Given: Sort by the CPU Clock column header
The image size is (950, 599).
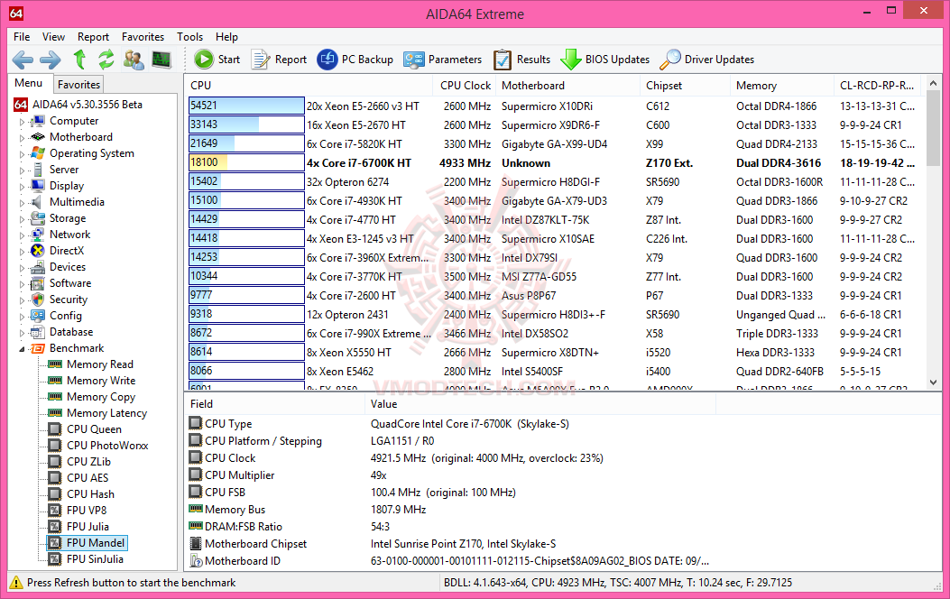Looking at the screenshot, I should click(x=465, y=86).
